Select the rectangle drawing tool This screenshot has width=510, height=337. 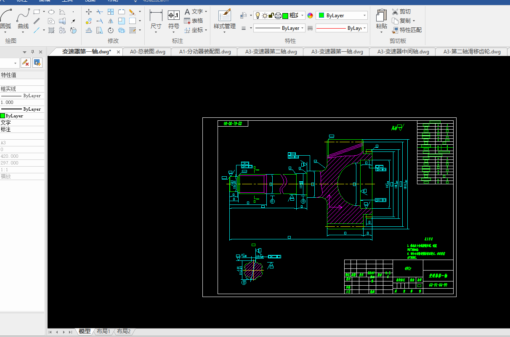[37, 12]
